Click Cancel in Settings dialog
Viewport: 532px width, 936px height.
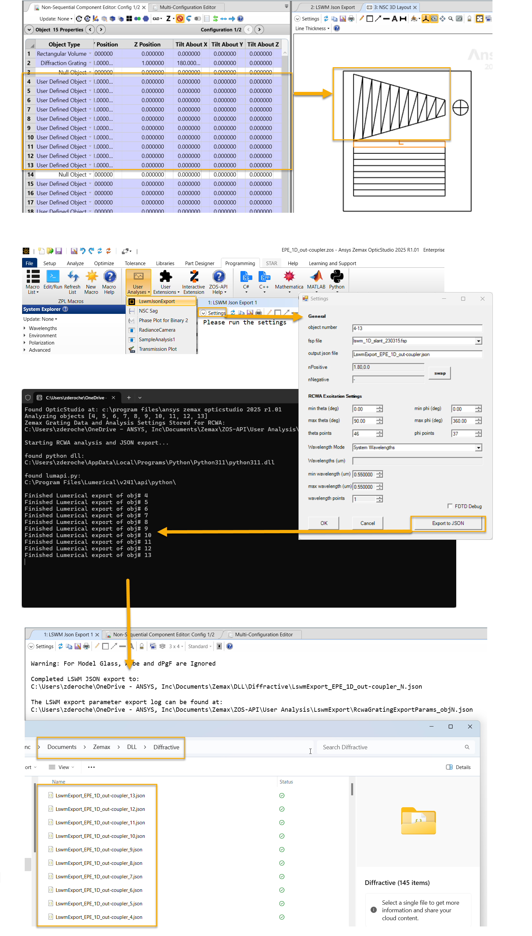click(368, 523)
